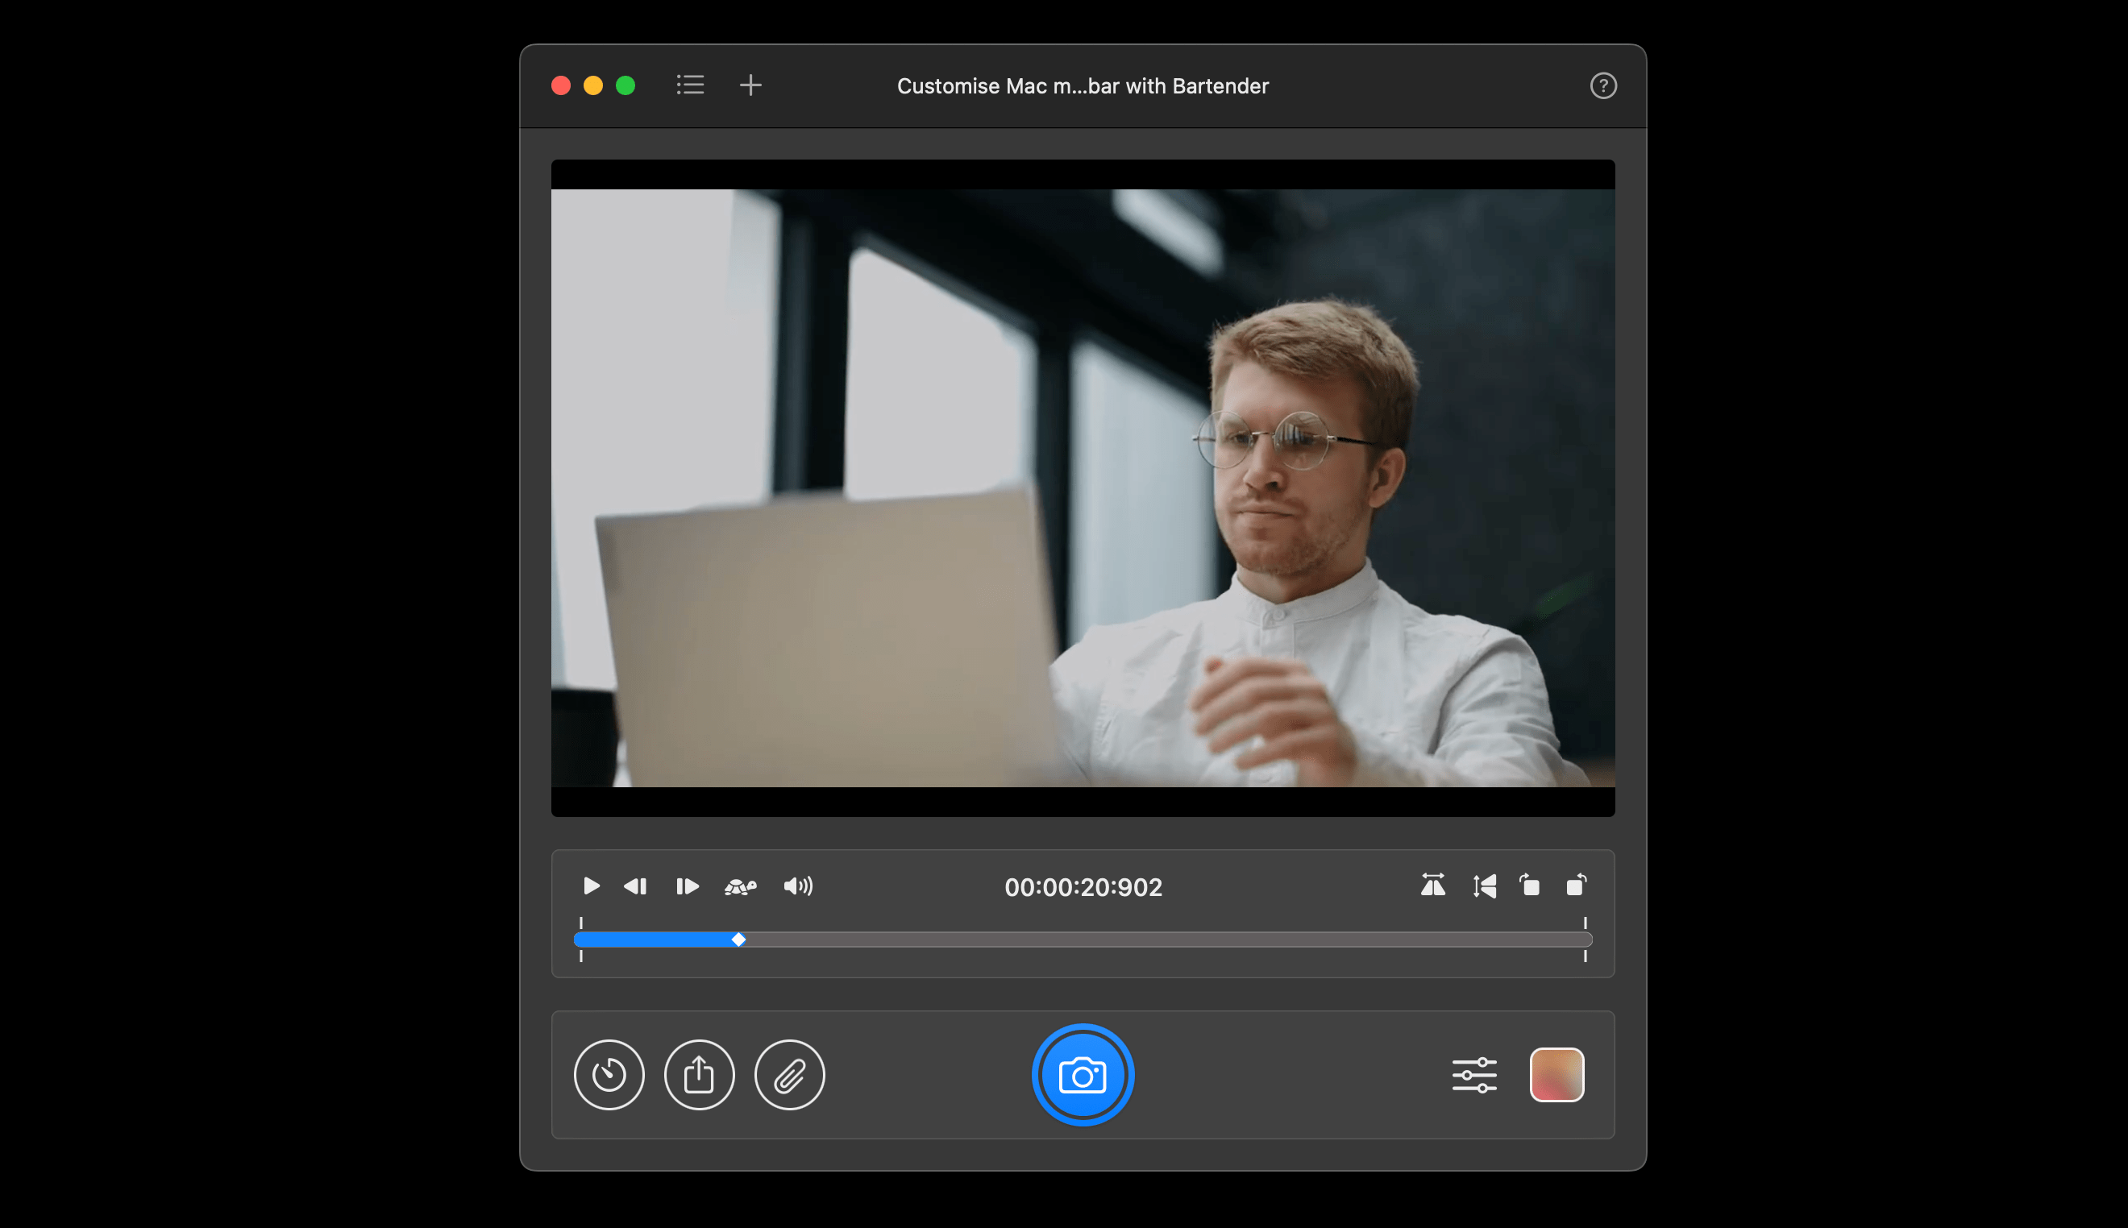Open the adjustment sliders settings

point(1473,1075)
